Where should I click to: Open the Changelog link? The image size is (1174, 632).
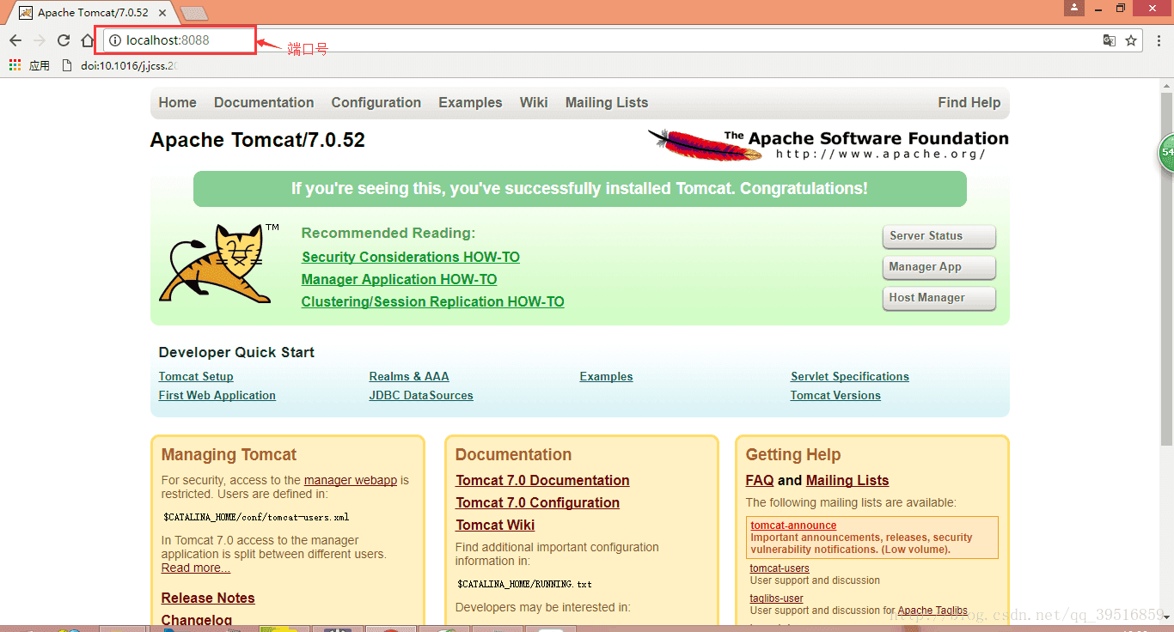[197, 619]
